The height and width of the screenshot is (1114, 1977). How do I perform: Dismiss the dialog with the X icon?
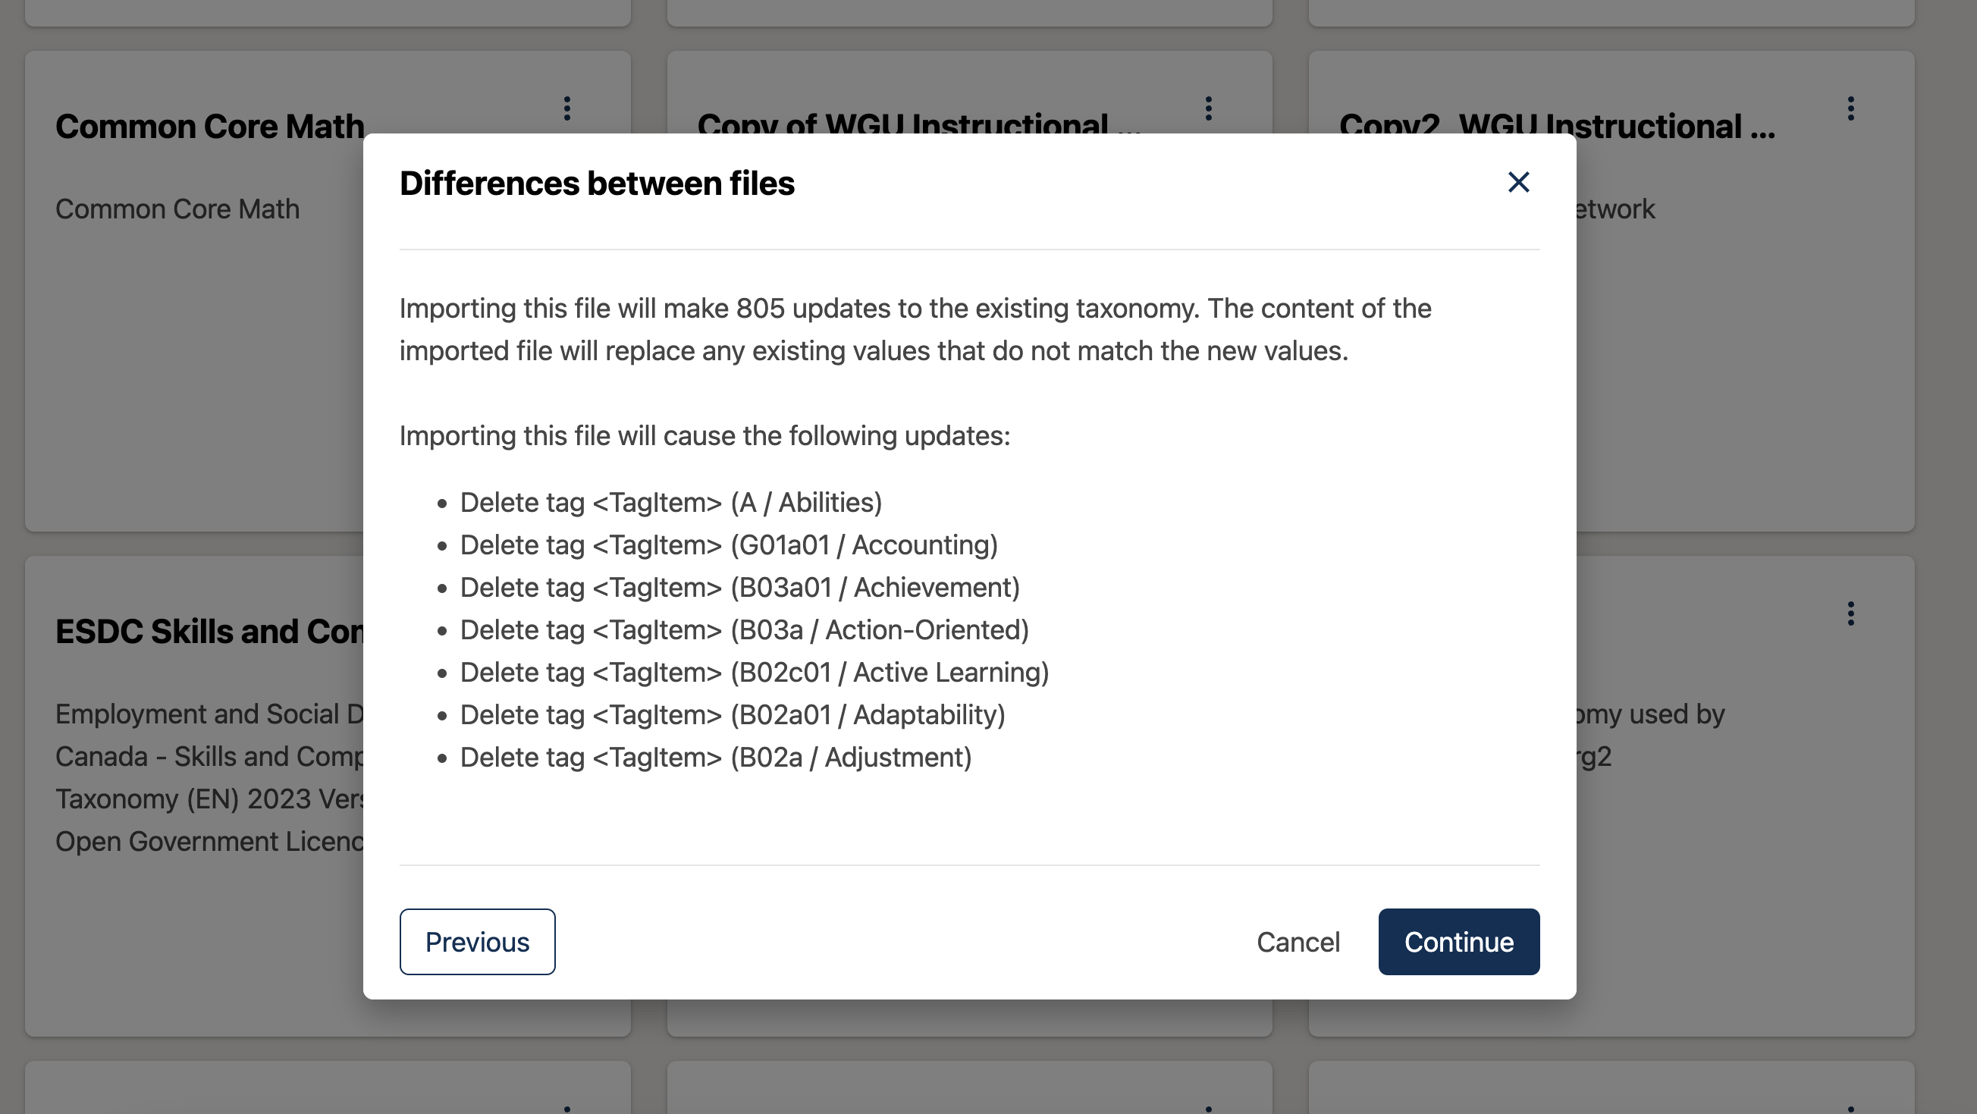(x=1518, y=183)
